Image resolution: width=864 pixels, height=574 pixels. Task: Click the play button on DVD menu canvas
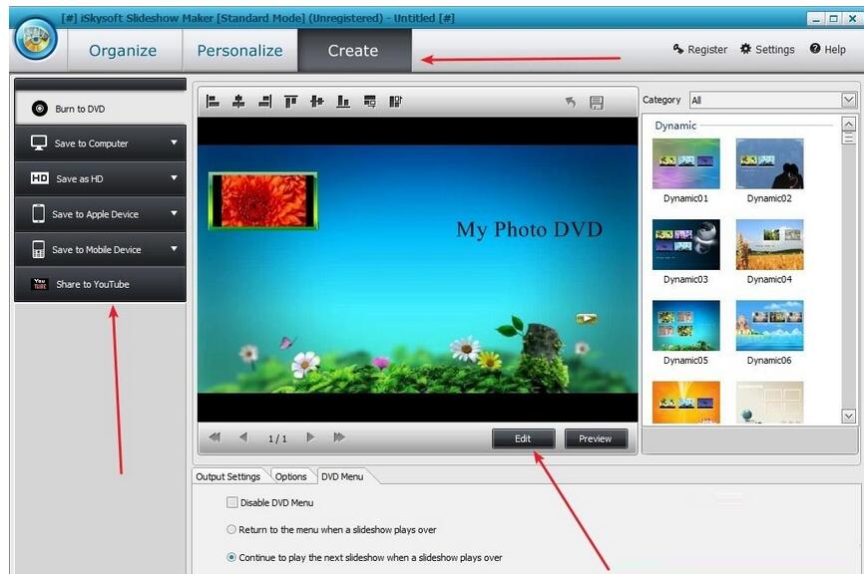coord(587,318)
